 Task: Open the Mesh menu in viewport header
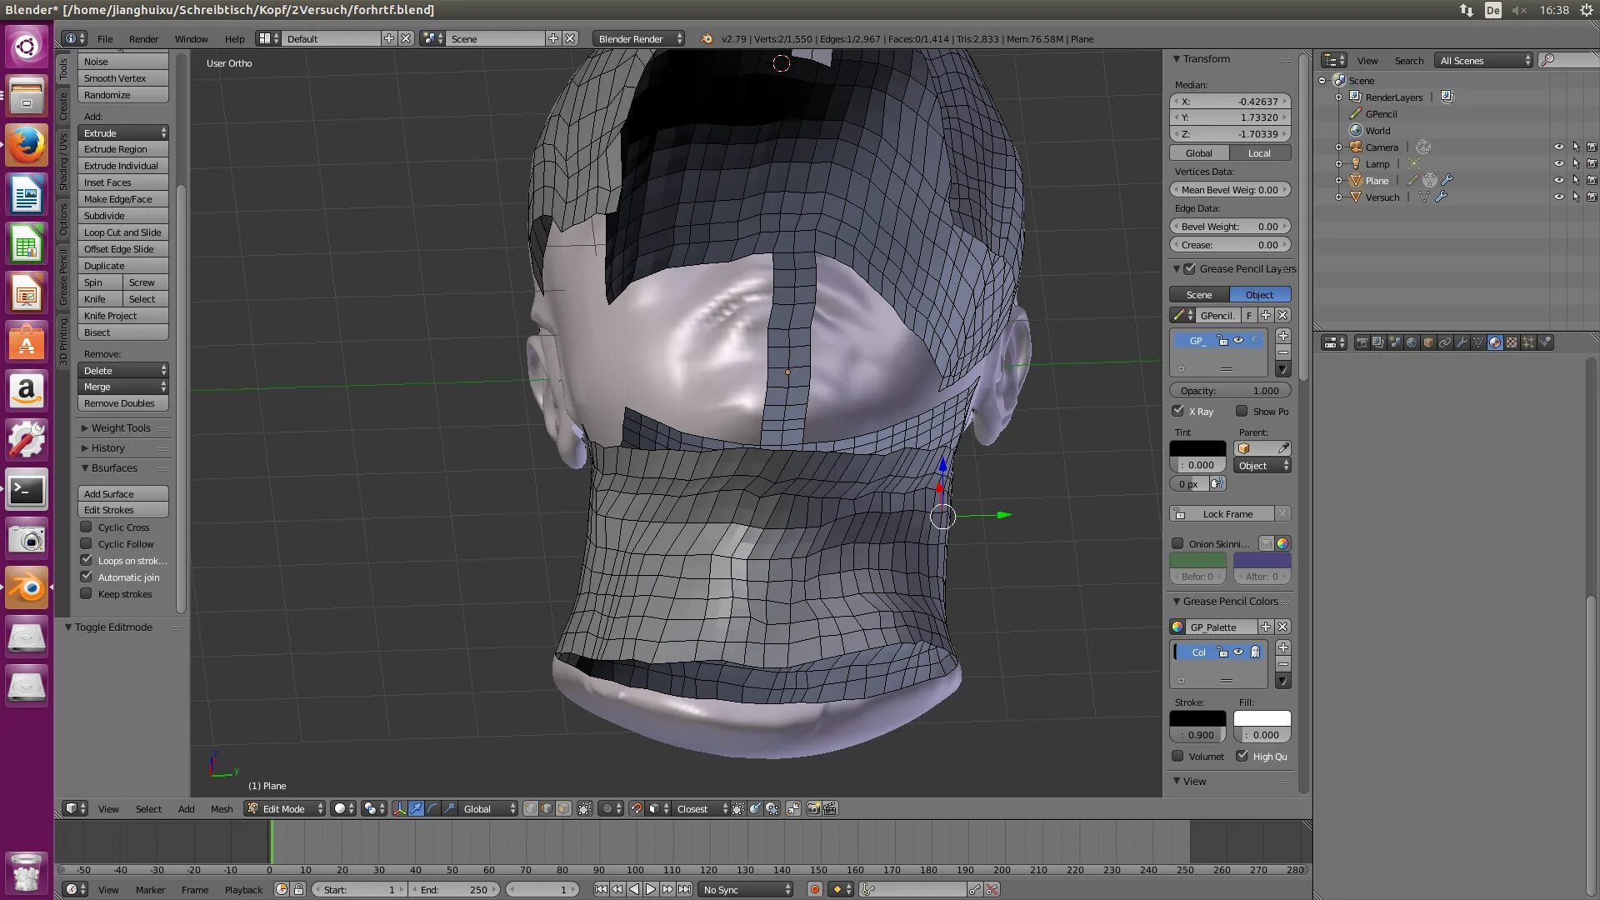click(x=222, y=808)
